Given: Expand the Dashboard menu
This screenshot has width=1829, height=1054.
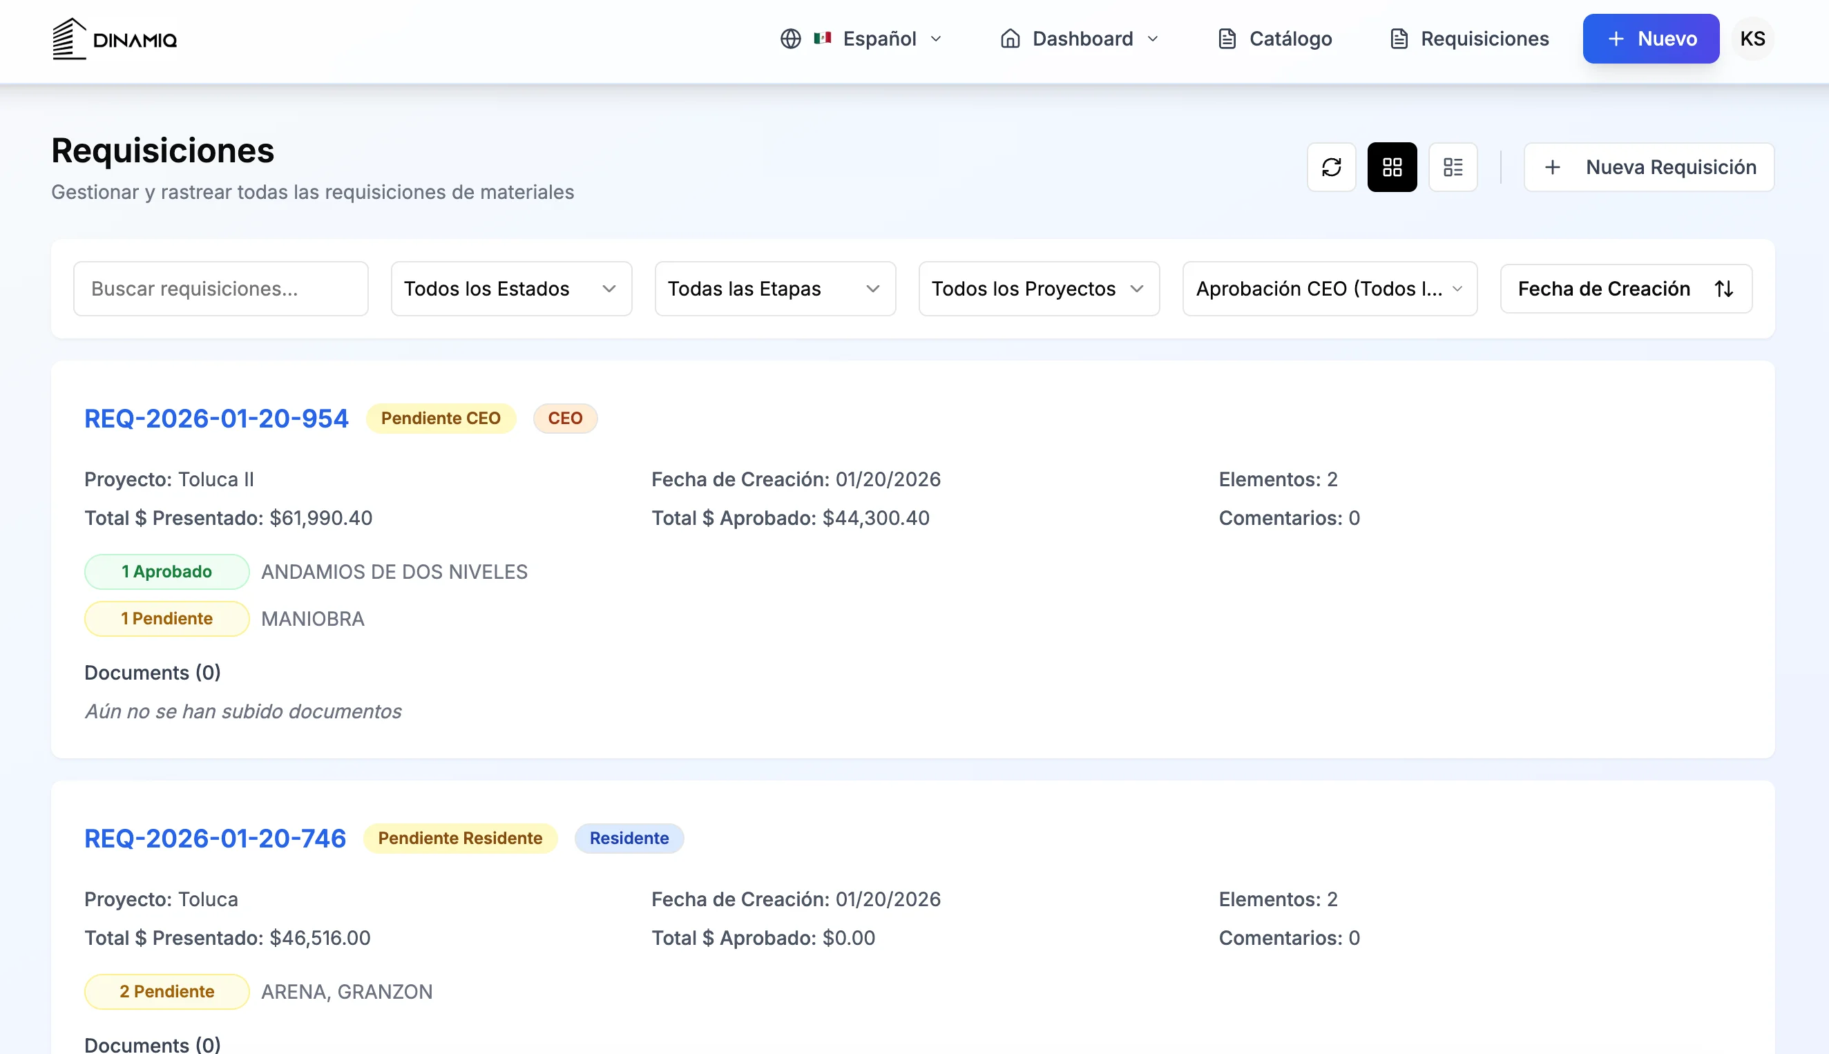Looking at the screenshot, I should click(1079, 39).
